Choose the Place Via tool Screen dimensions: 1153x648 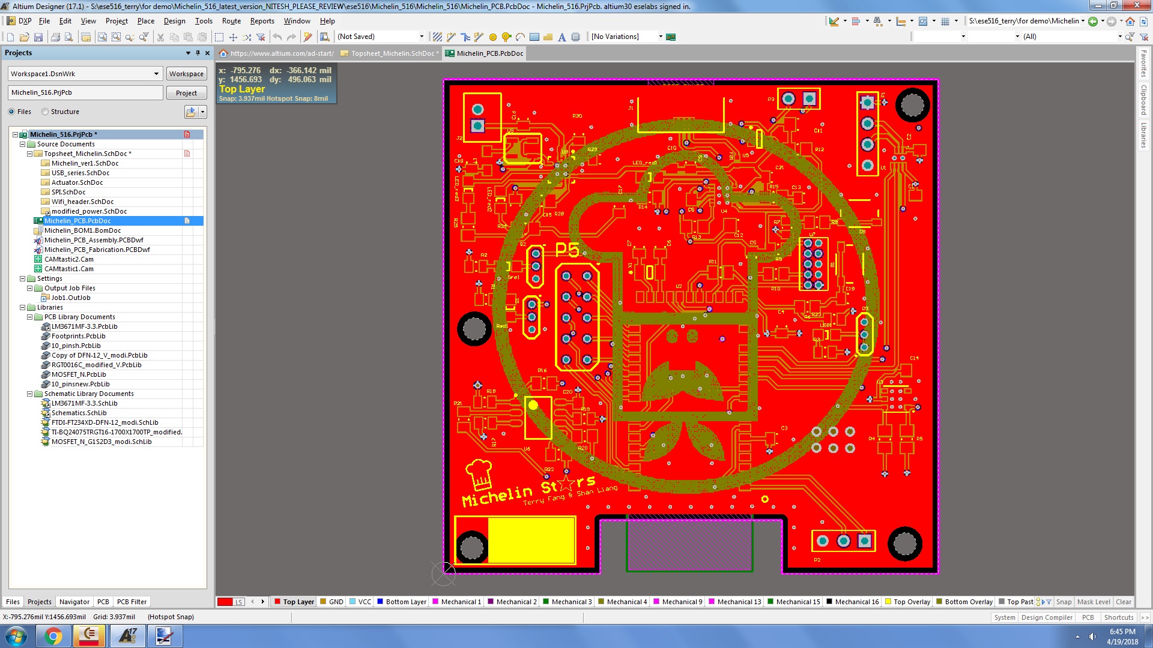tap(506, 37)
